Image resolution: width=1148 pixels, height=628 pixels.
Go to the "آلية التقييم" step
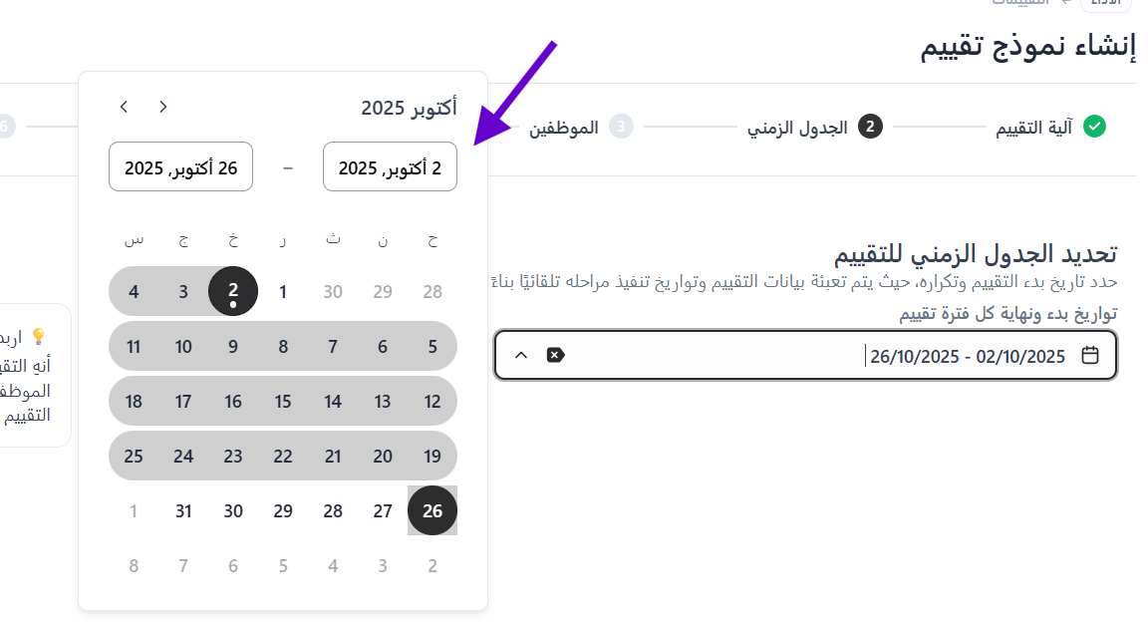pos(1034,128)
